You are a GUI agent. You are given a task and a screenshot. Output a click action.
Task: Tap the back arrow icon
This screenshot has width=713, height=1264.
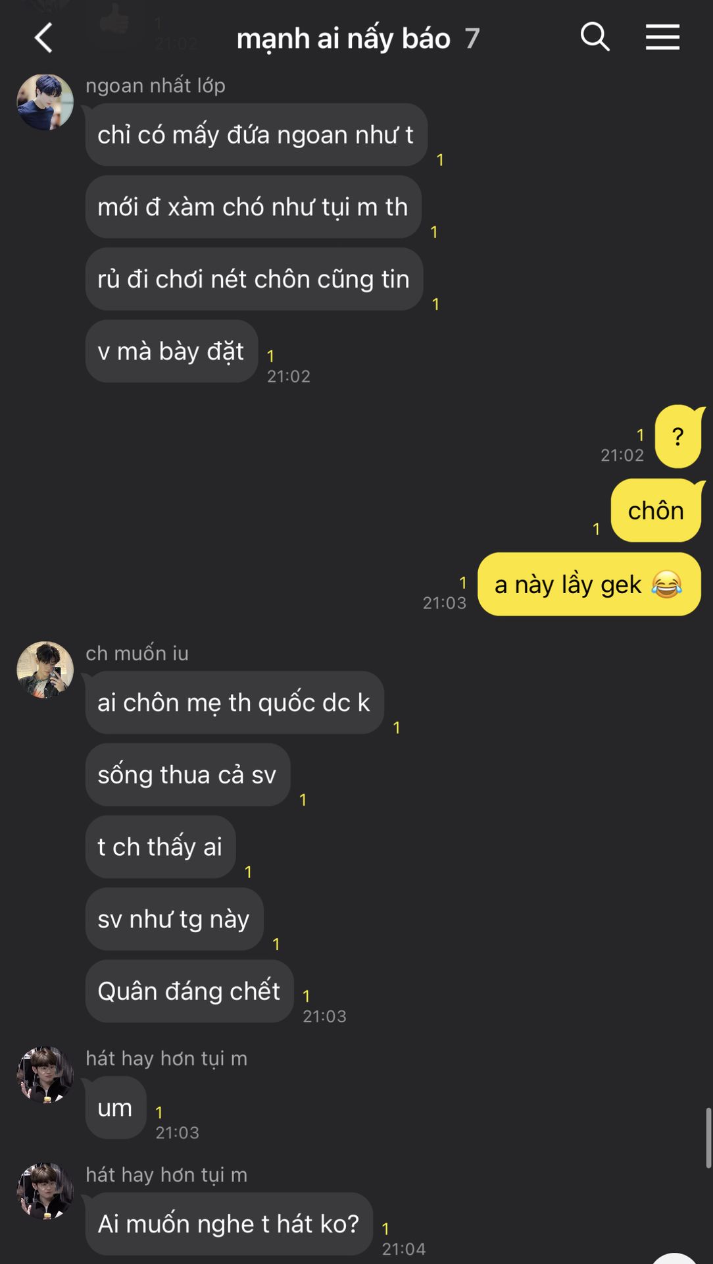[43, 38]
